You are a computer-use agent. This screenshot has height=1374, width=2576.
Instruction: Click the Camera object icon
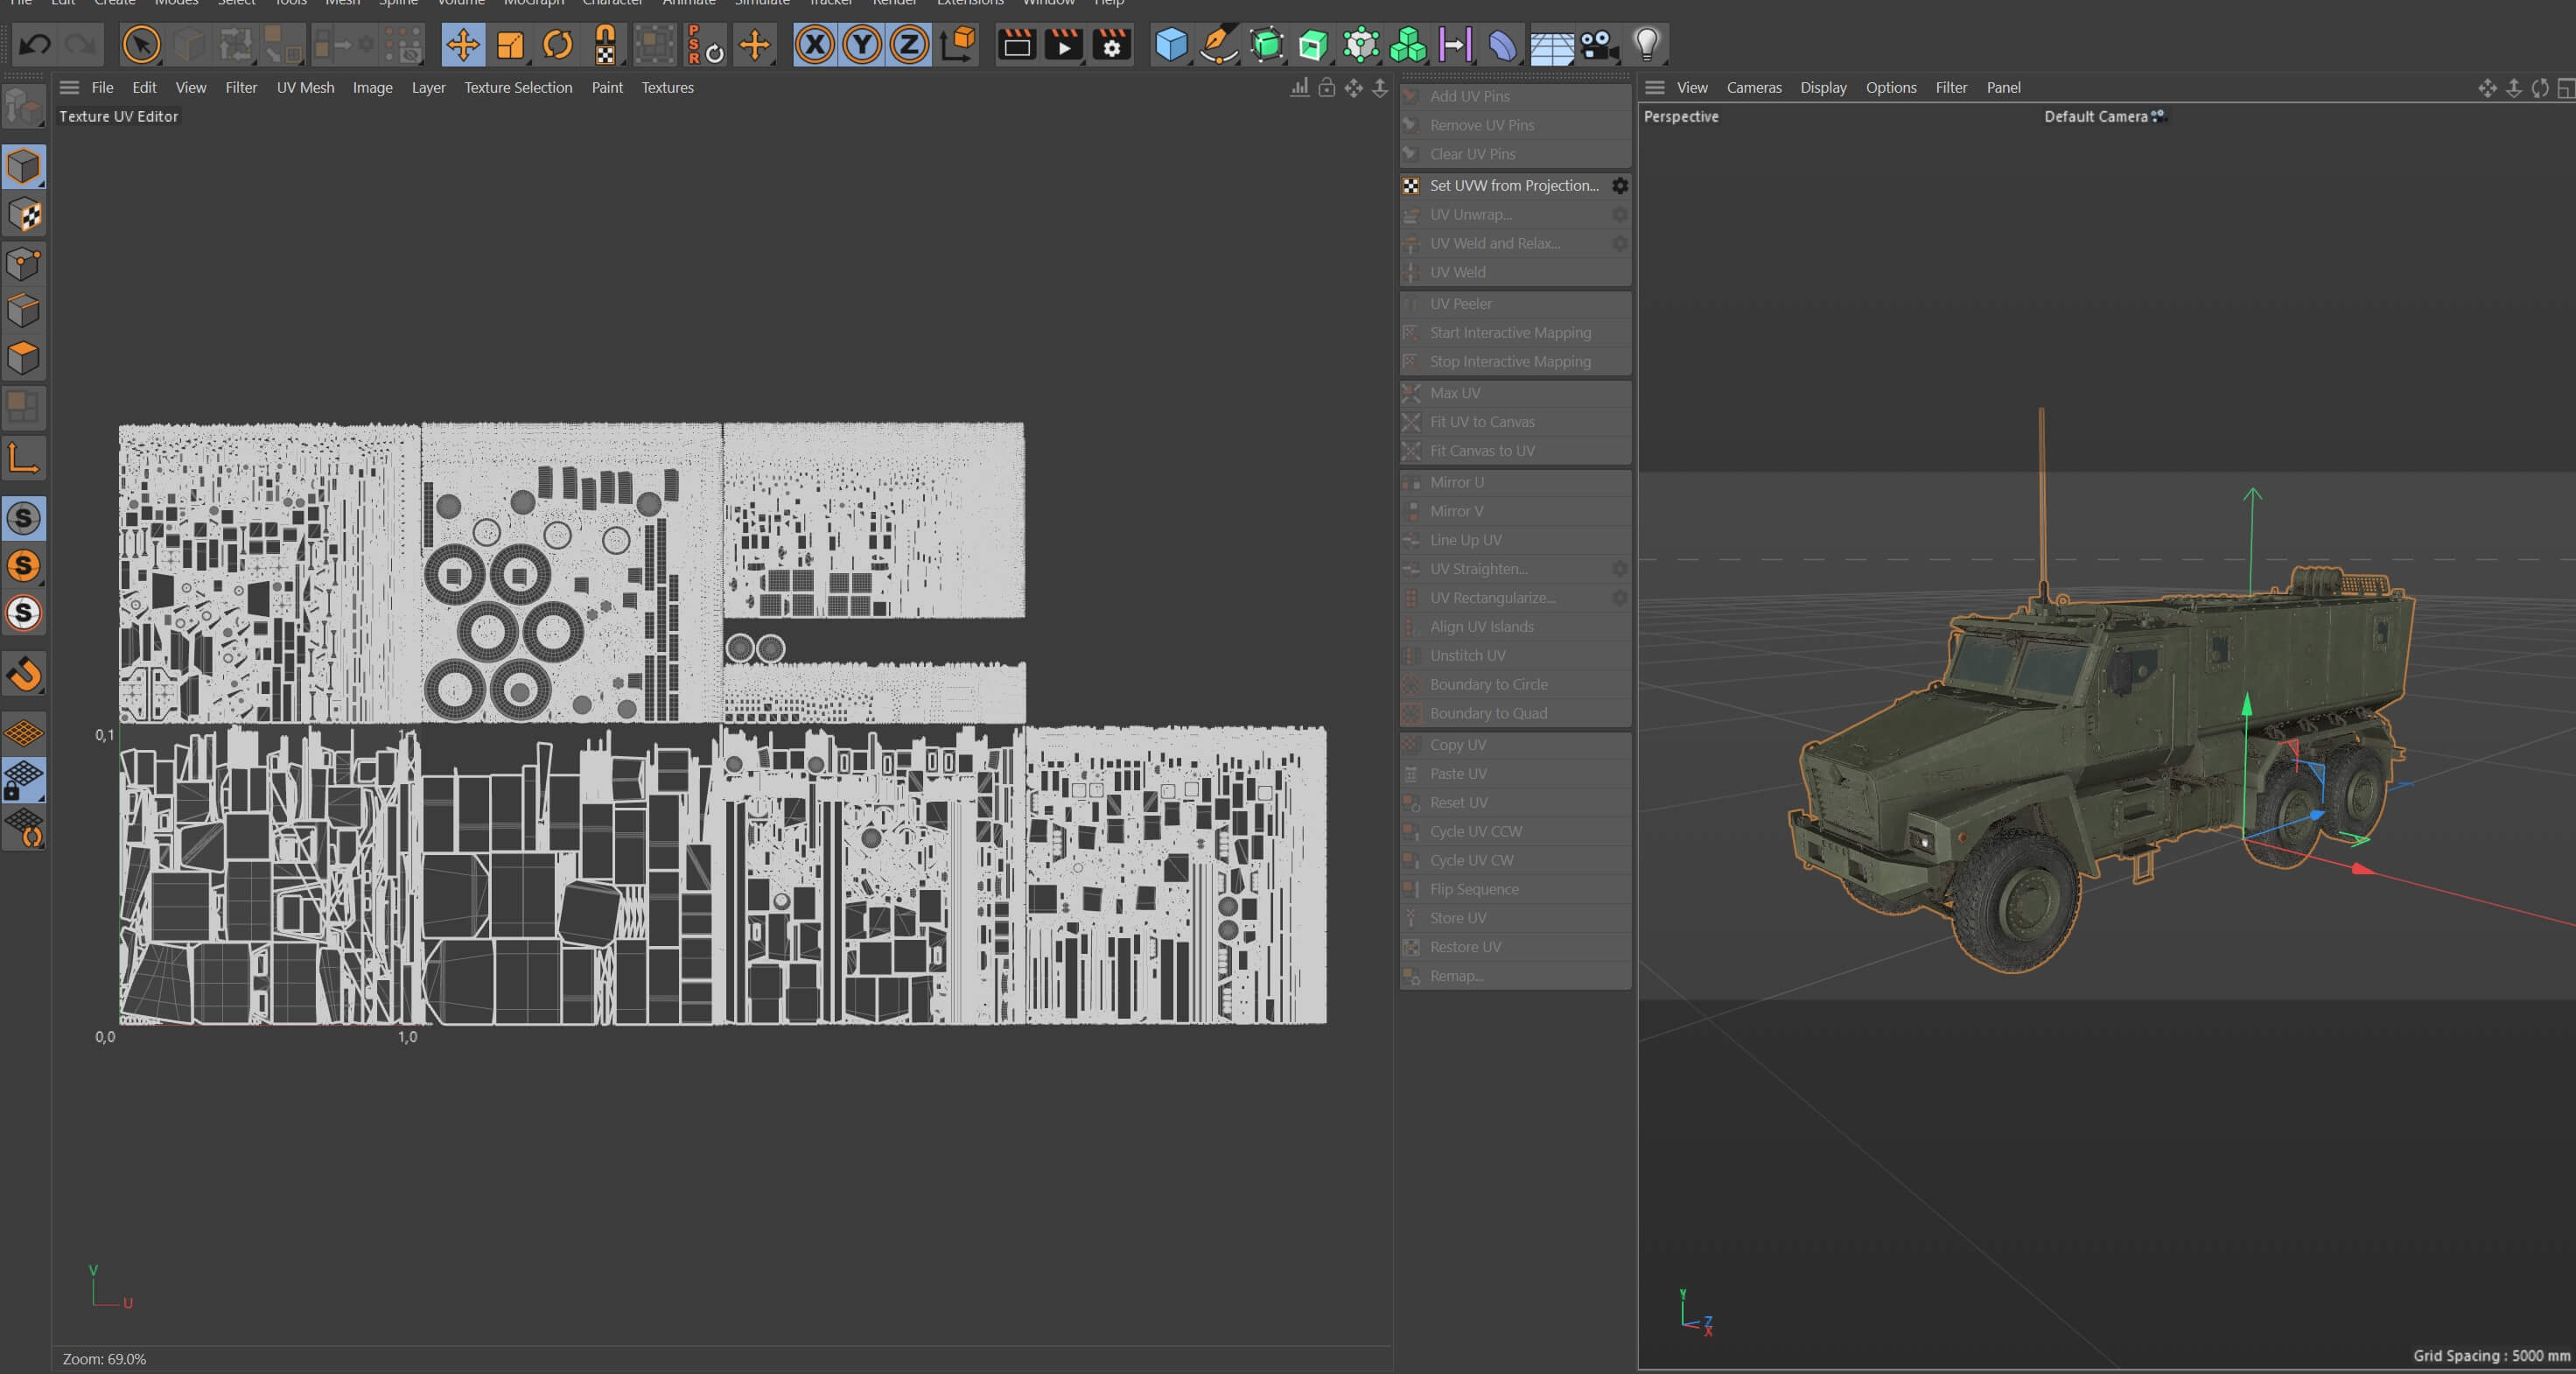point(1599,45)
